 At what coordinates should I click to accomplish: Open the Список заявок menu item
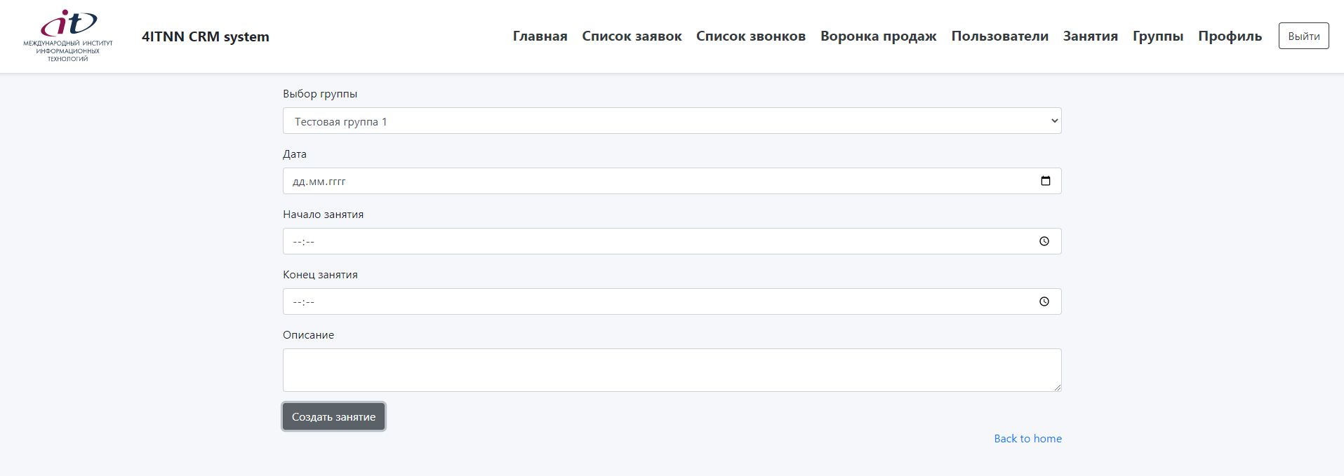click(x=631, y=36)
